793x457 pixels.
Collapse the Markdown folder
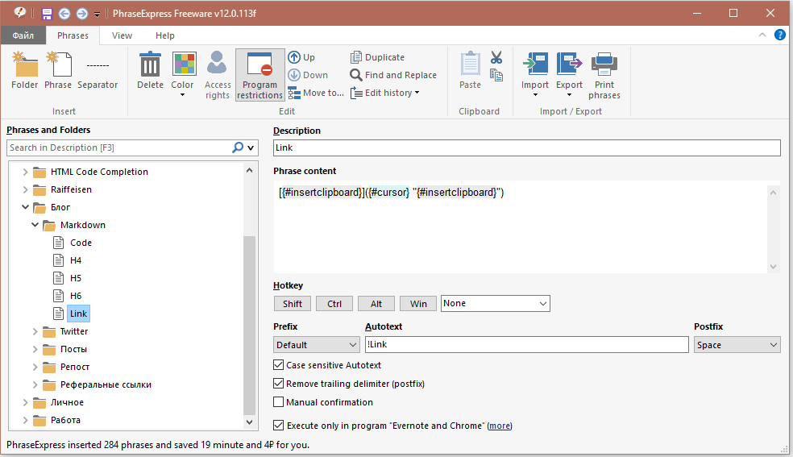tap(35, 225)
